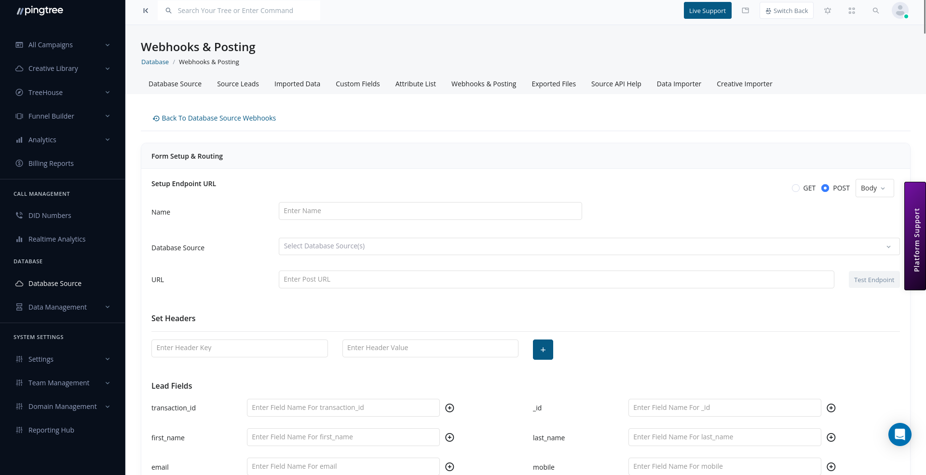Switch to the Custom Fields tab

[x=357, y=83]
